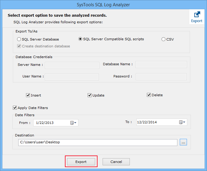Click the Password input field

click(x=161, y=77)
